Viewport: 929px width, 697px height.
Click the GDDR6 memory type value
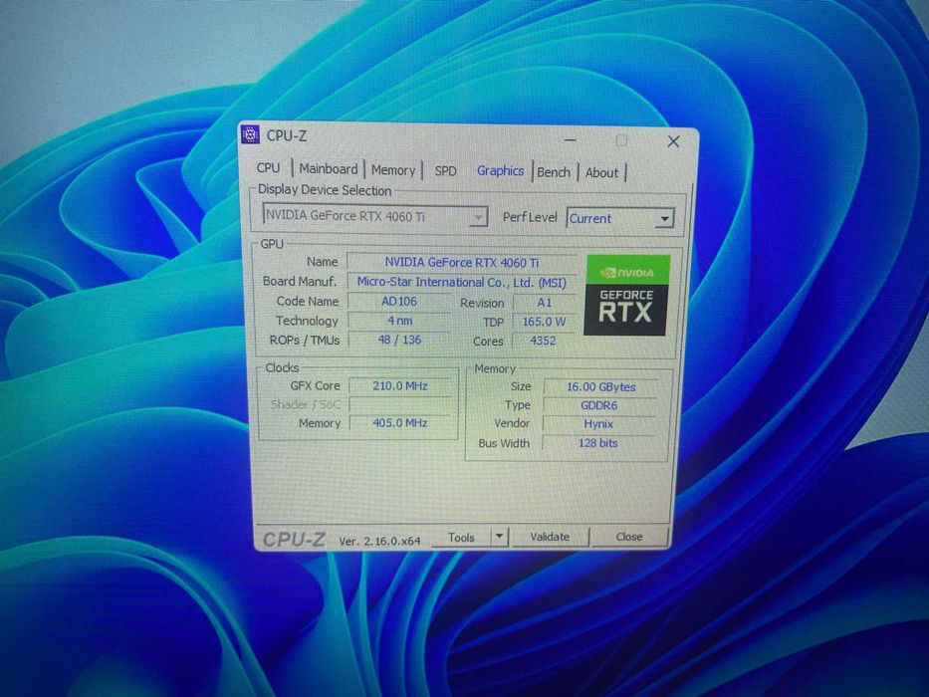click(x=599, y=405)
